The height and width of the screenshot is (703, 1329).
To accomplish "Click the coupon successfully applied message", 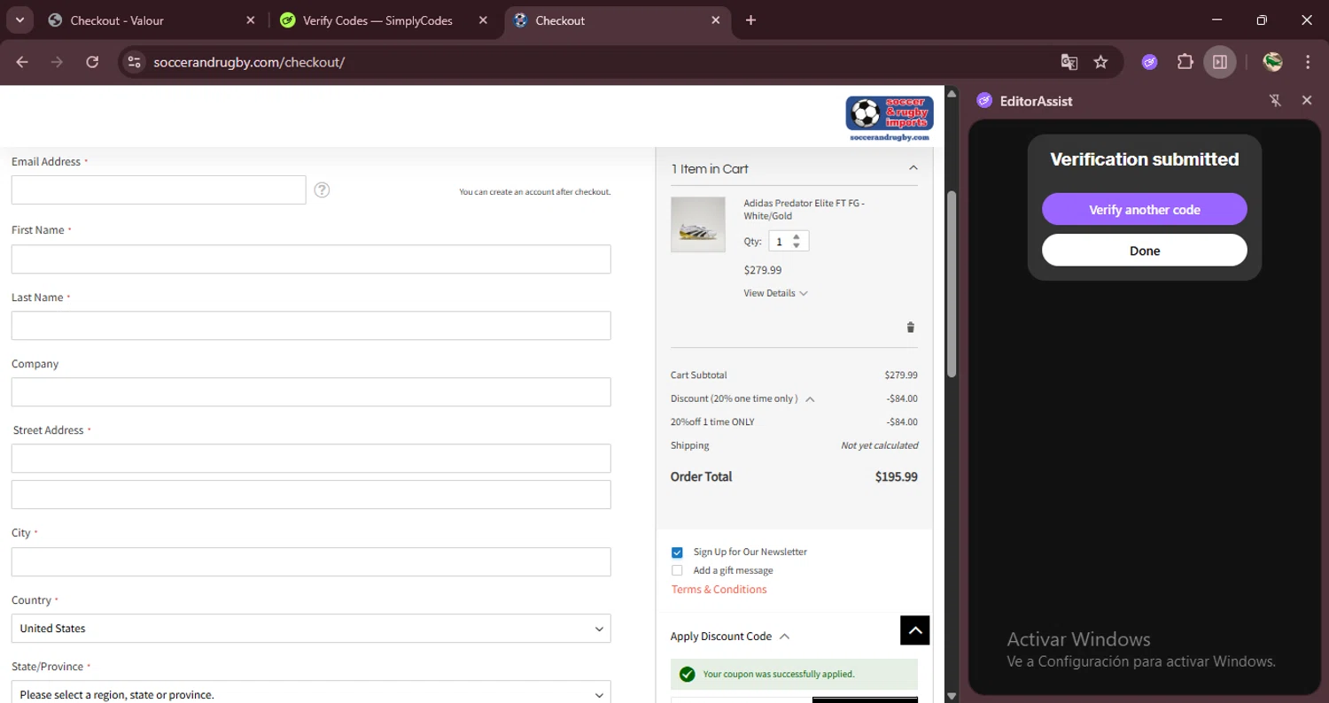I will click(x=794, y=675).
